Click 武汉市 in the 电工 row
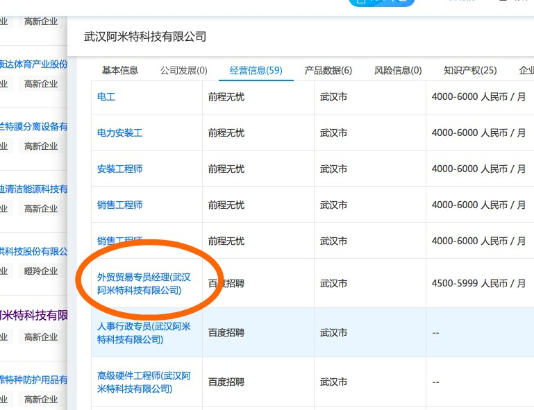The height and width of the screenshot is (410, 534). coord(333,97)
